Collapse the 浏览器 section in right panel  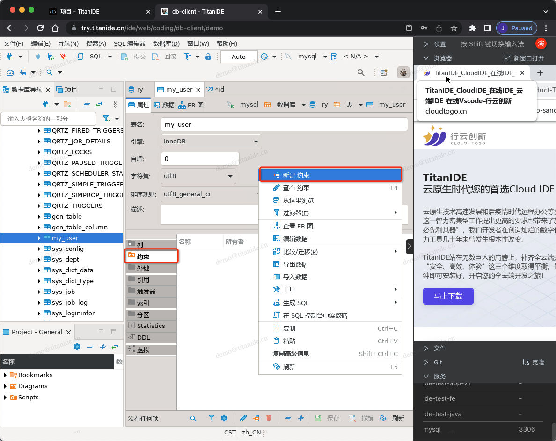(x=426, y=58)
